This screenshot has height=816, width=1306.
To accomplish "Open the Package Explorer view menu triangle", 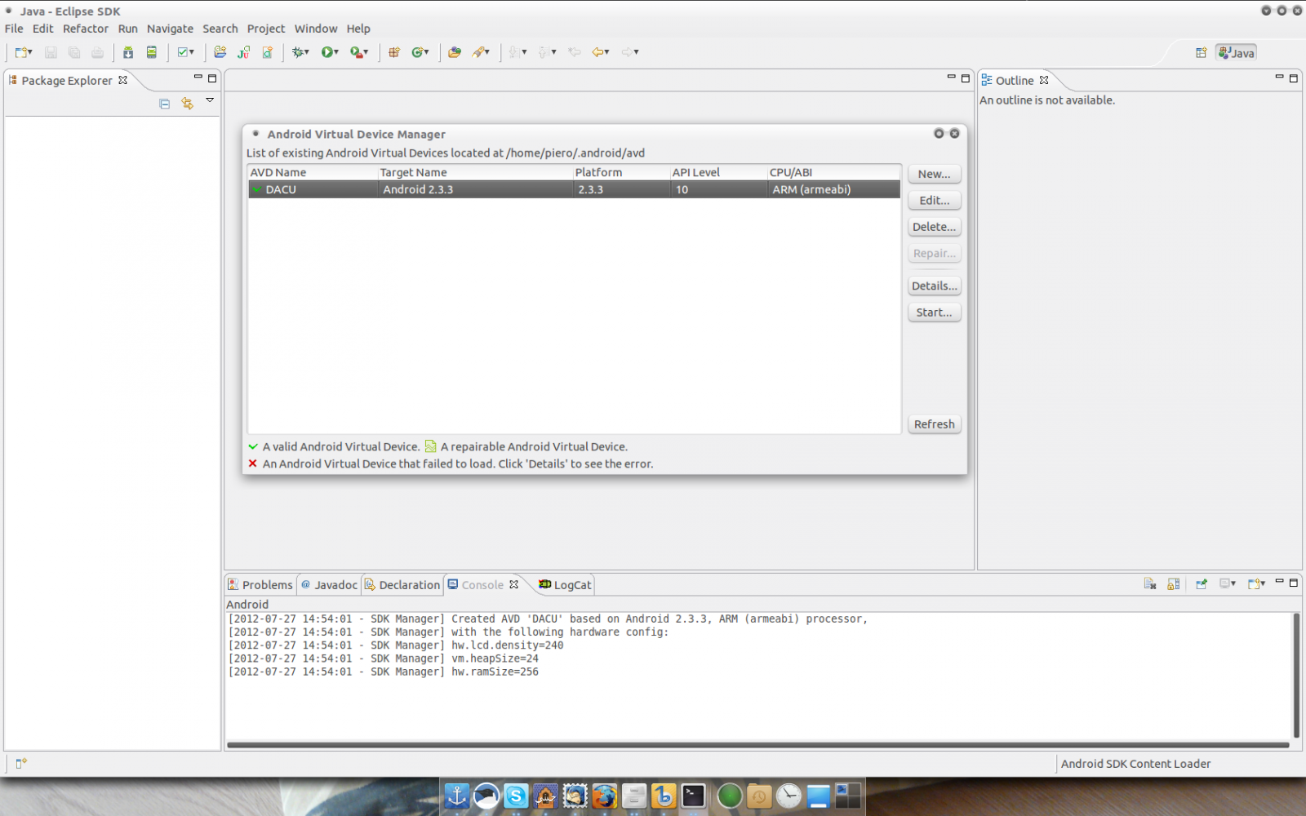I will pyautogui.click(x=210, y=100).
